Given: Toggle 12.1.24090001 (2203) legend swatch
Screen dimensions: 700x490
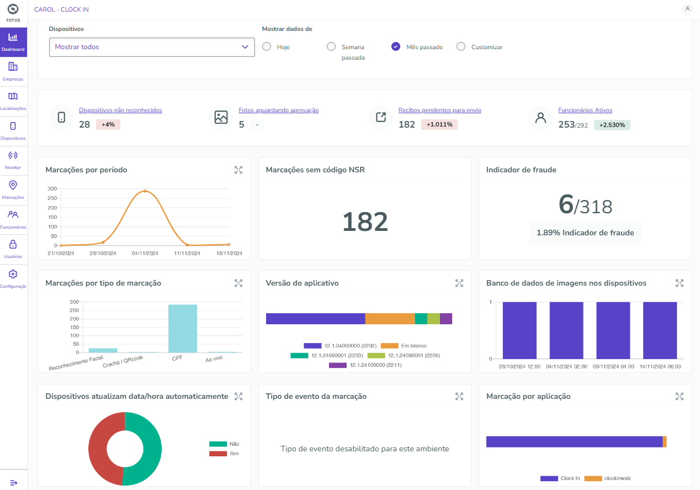Looking at the screenshot, I should click(x=299, y=356).
